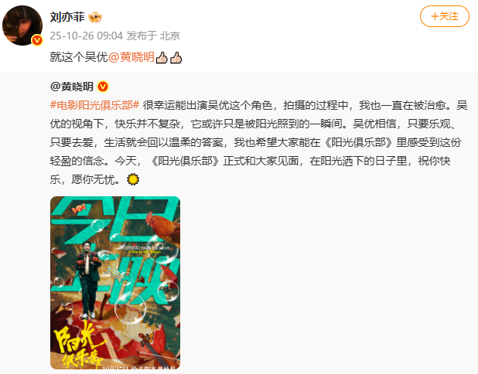
Task: Click the verified V badge on avatar
Action: pyautogui.click(x=37, y=40)
